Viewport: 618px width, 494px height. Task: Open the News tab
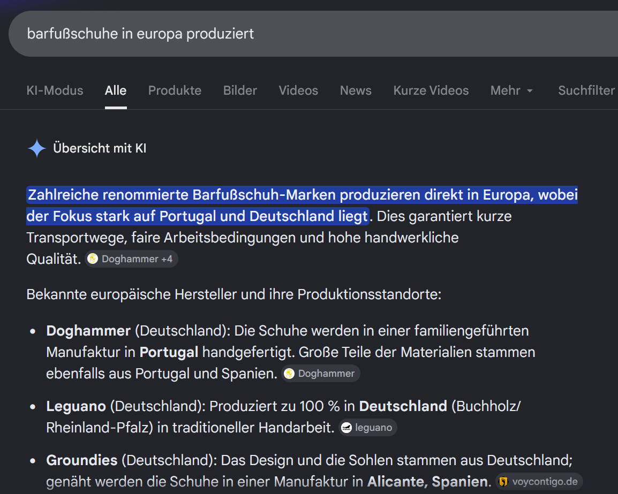tap(356, 90)
